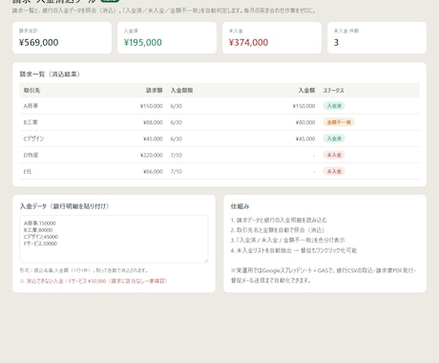Click the 入金データ bank statement textarea
The image size is (439, 363).
tap(114, 239)
